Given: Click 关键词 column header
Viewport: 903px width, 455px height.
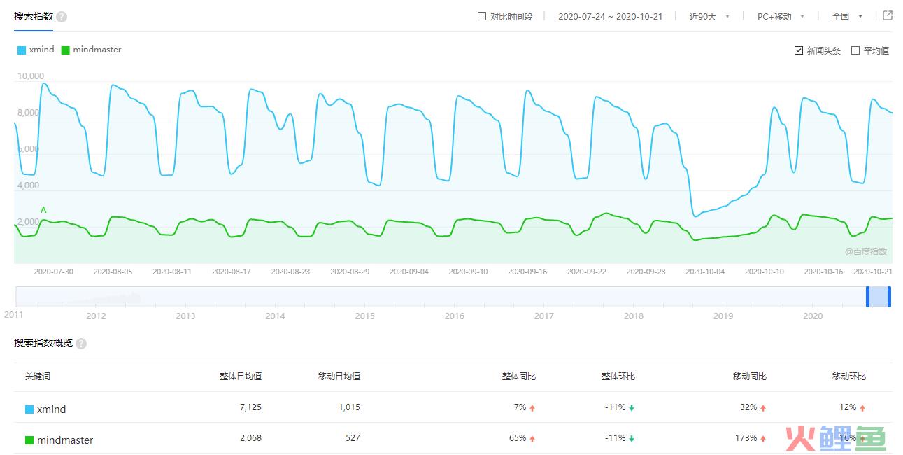Looking at the screenshot, I should click(x=38, y=377).
